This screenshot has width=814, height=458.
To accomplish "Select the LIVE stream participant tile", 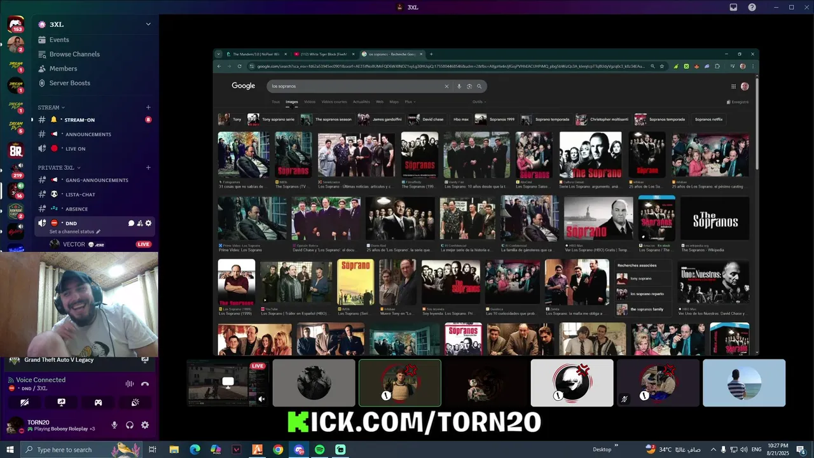I will [227, 383].
